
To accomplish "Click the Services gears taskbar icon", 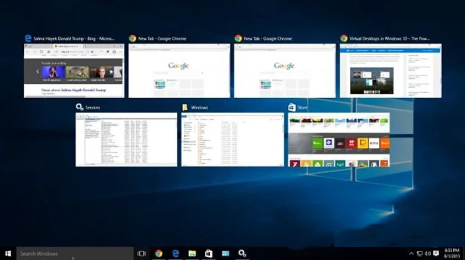I will pos(242,253).
